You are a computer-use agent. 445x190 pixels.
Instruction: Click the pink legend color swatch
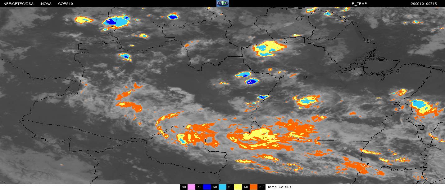pyautogui.click(x=191, y=187)
